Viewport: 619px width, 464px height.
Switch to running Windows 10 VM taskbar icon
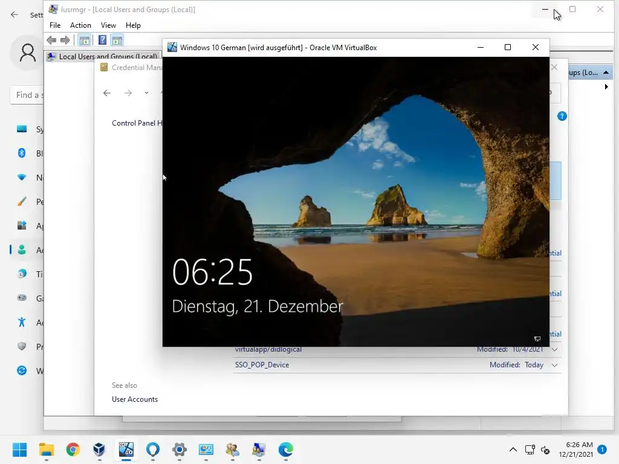(x=126, y=449)
